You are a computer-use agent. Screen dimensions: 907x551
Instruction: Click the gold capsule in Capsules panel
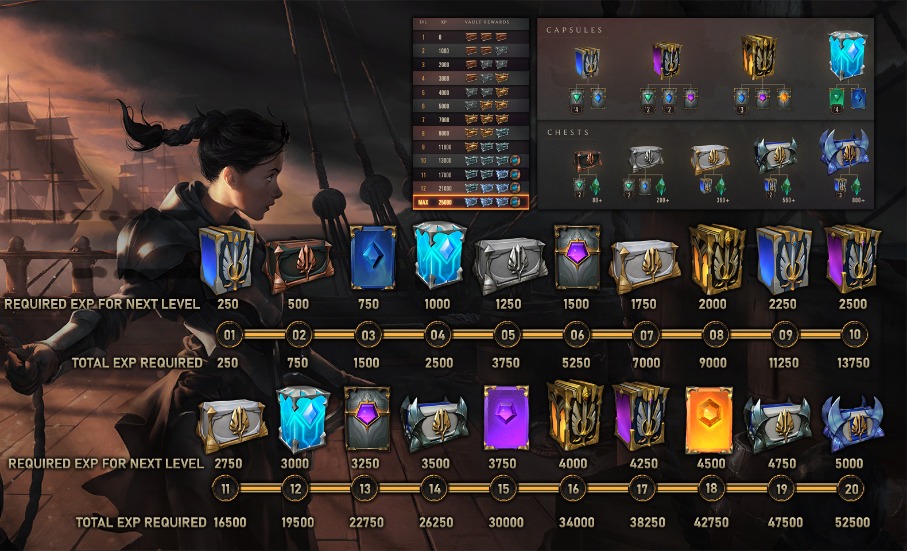pyautogui.click(x=759, y=57)
